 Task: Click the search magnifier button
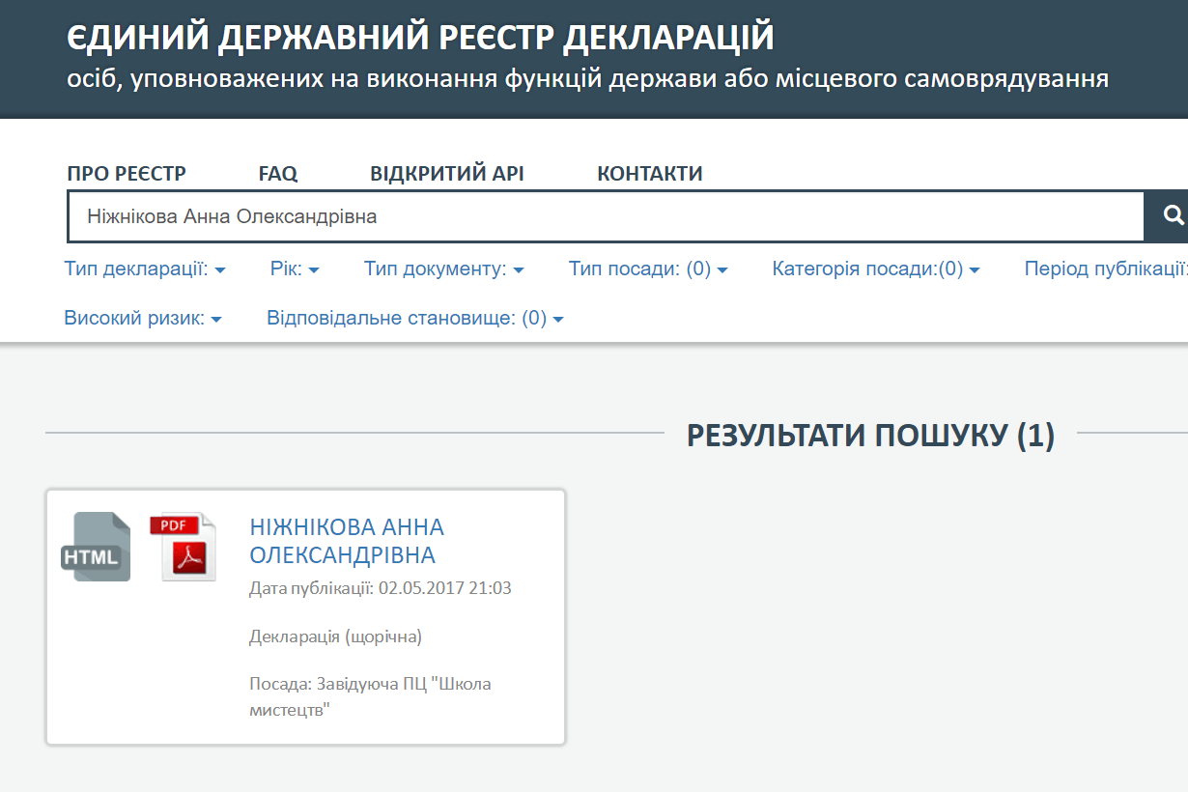[1168, 216]
